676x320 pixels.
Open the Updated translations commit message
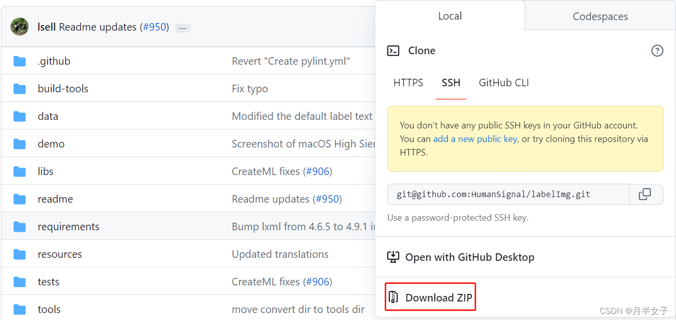[x=280, y=254]
